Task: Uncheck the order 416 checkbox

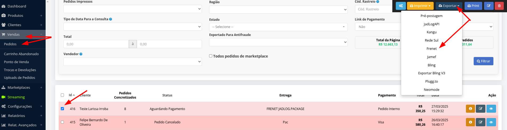Action: 62,109
